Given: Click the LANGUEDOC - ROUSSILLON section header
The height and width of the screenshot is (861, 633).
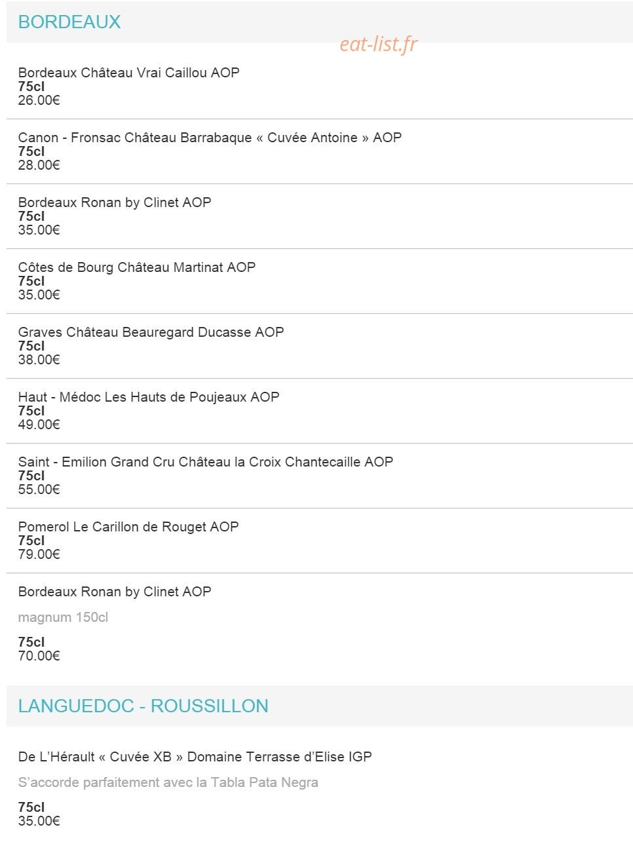Looking at the screenshot, I should 144,706.
